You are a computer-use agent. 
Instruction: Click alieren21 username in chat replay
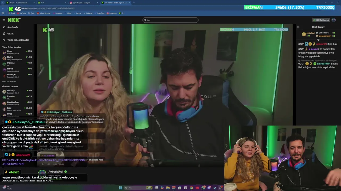pyautogui.click(x=322, y=44)
